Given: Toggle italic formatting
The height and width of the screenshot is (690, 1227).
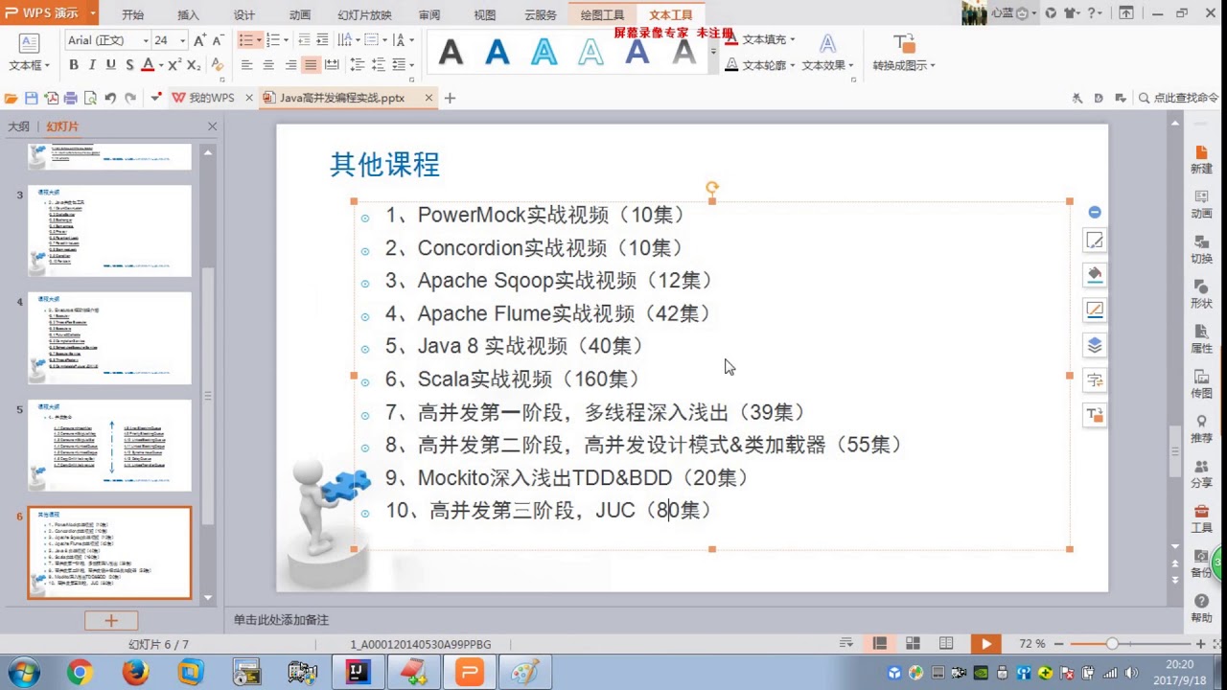Looking at the screenshot, I should point(92,65).
